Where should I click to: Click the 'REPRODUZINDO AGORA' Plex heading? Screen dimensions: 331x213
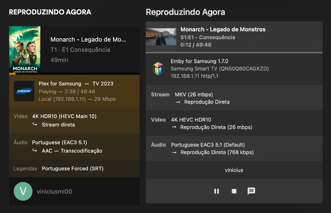coord(50,12)
